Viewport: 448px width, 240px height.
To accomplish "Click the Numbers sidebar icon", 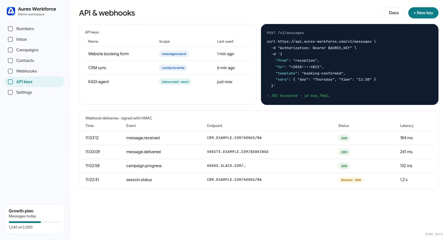I will (x=10, y=29).
